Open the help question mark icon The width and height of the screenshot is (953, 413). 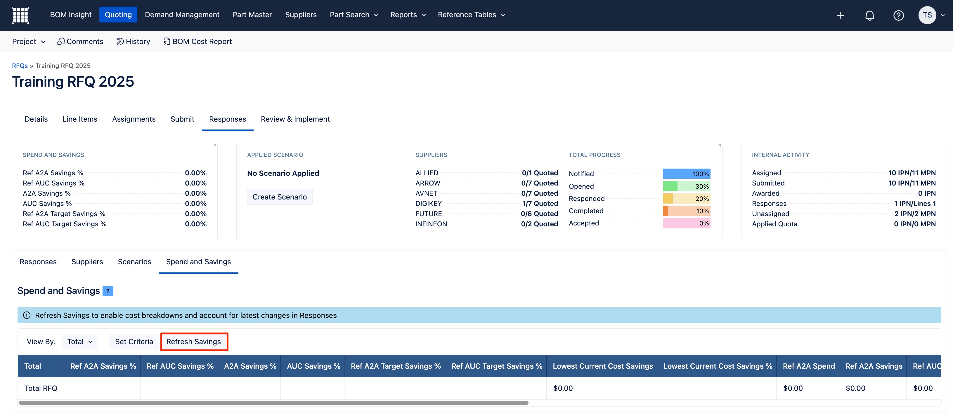tap(898, 15)
